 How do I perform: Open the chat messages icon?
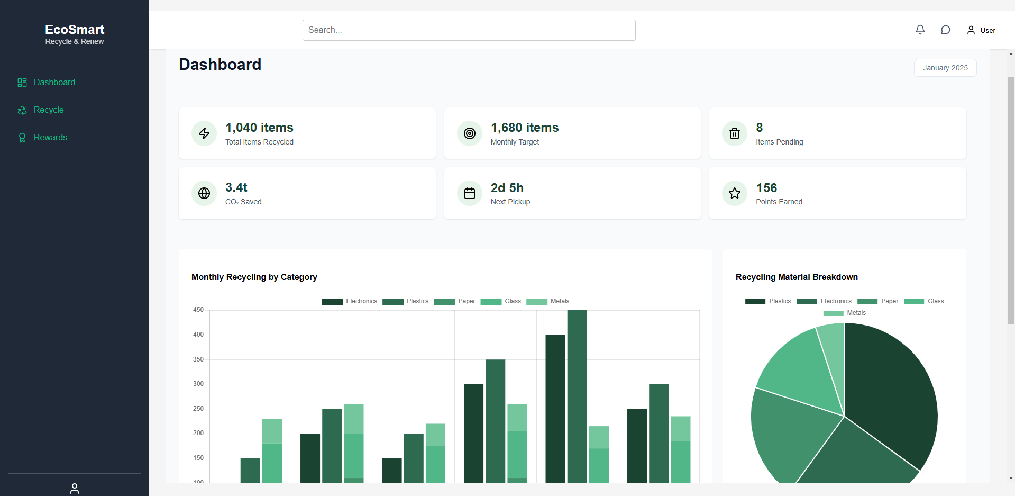pos(946,30)
